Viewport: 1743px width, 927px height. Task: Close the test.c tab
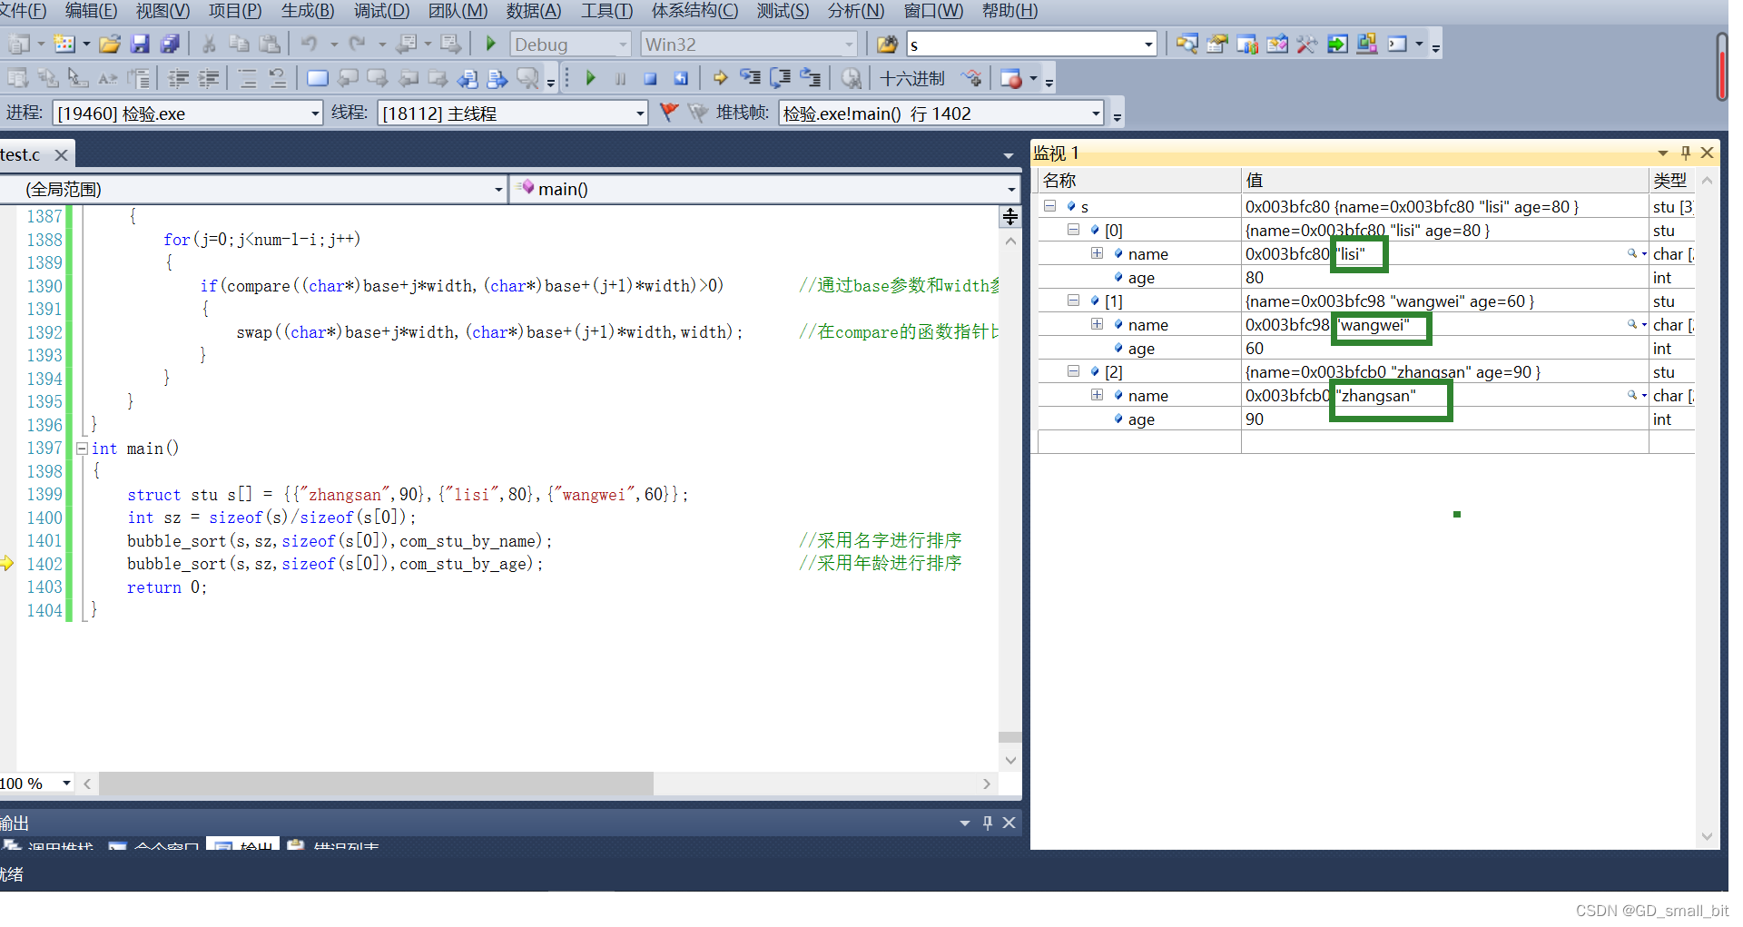pyautogui.click(x=62, y=155)
